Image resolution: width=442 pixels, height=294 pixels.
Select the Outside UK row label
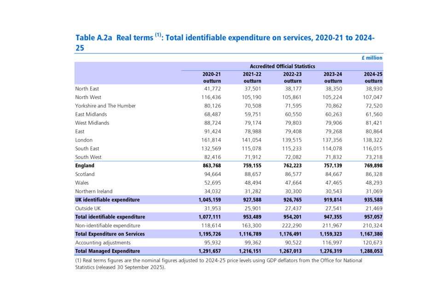pos(88,209)
